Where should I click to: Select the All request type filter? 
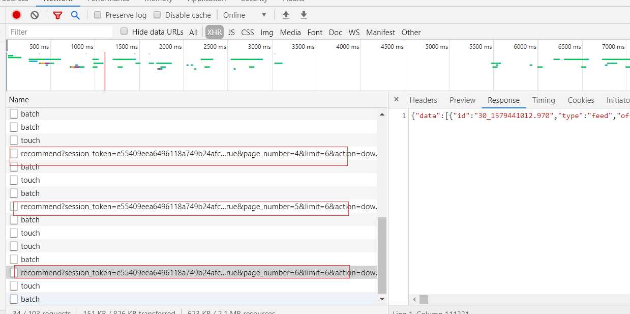[193, 32]
